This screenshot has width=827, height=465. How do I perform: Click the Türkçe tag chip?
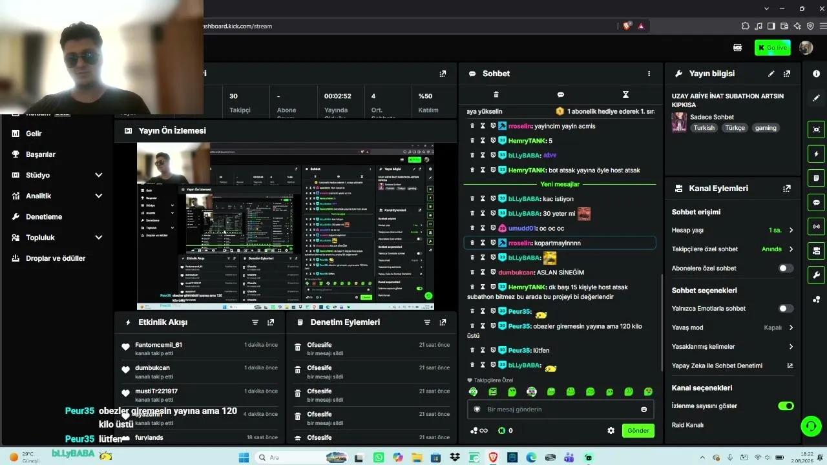pyautogui.click(x=735, y=128)
